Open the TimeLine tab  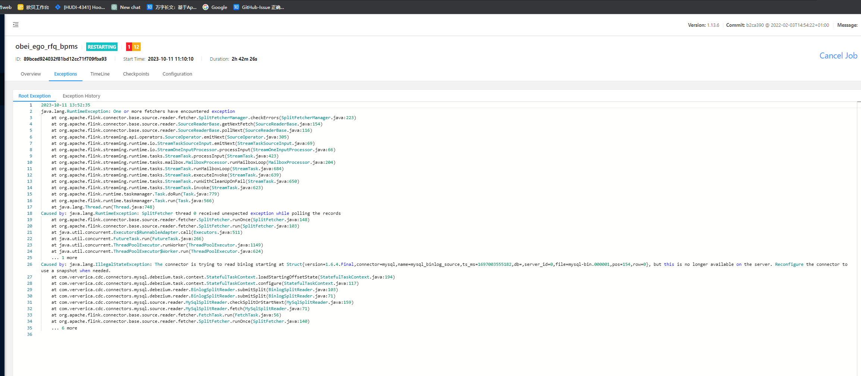coord(100,74)
